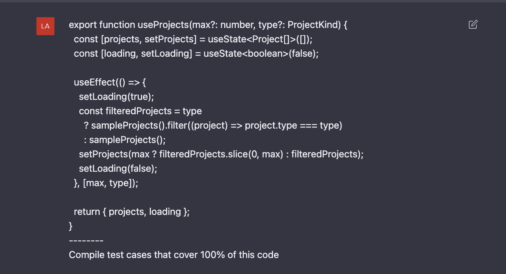Click 'project.type === type' comparison text
The width and height of the screenshot is (506, 274).
292,125
